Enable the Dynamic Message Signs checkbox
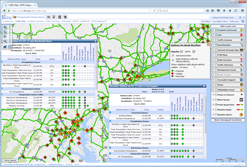247x167 pixels. [x=216, y=50]
